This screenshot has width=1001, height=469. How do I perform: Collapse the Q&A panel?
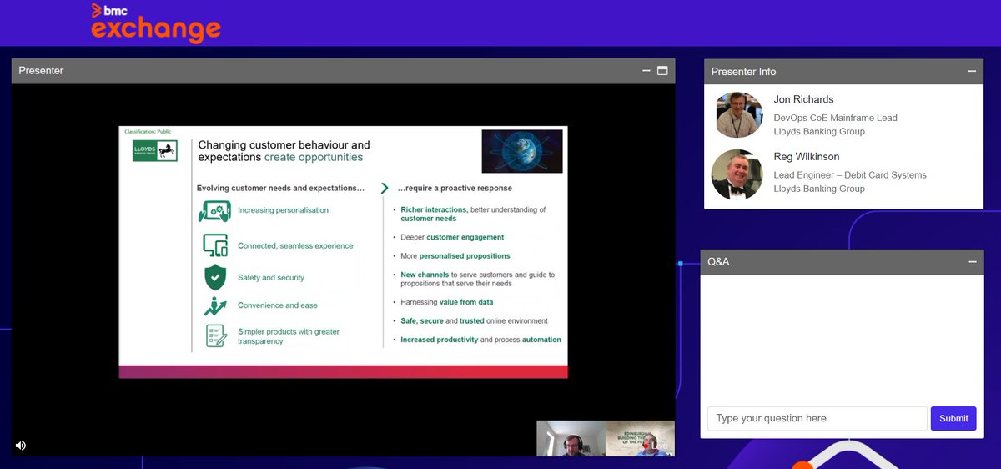(x=972, y=262)
